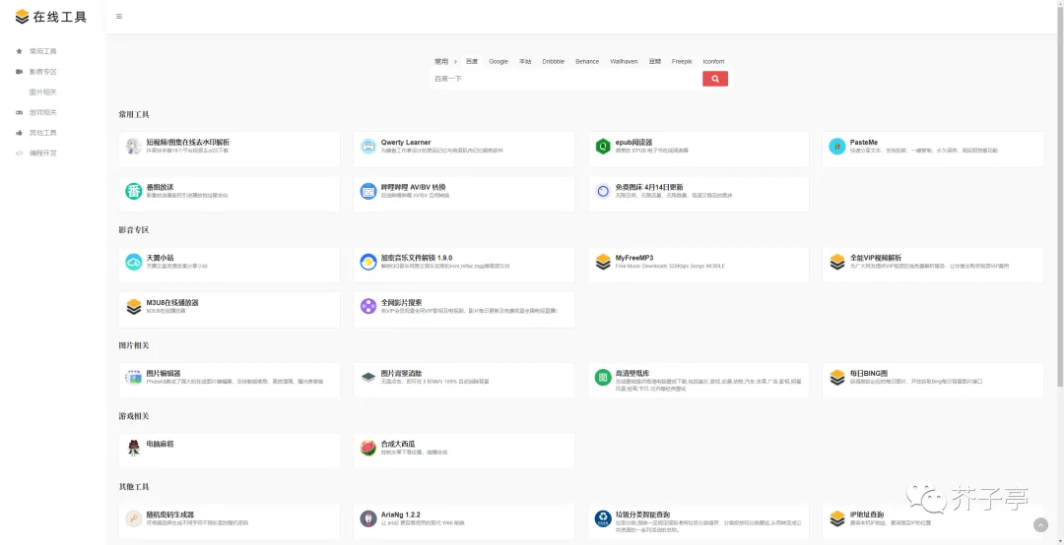Screen dimensions: 1064x545
Task: Click the green 高清壁纸库 icon
Action: [x=603, y=377]
